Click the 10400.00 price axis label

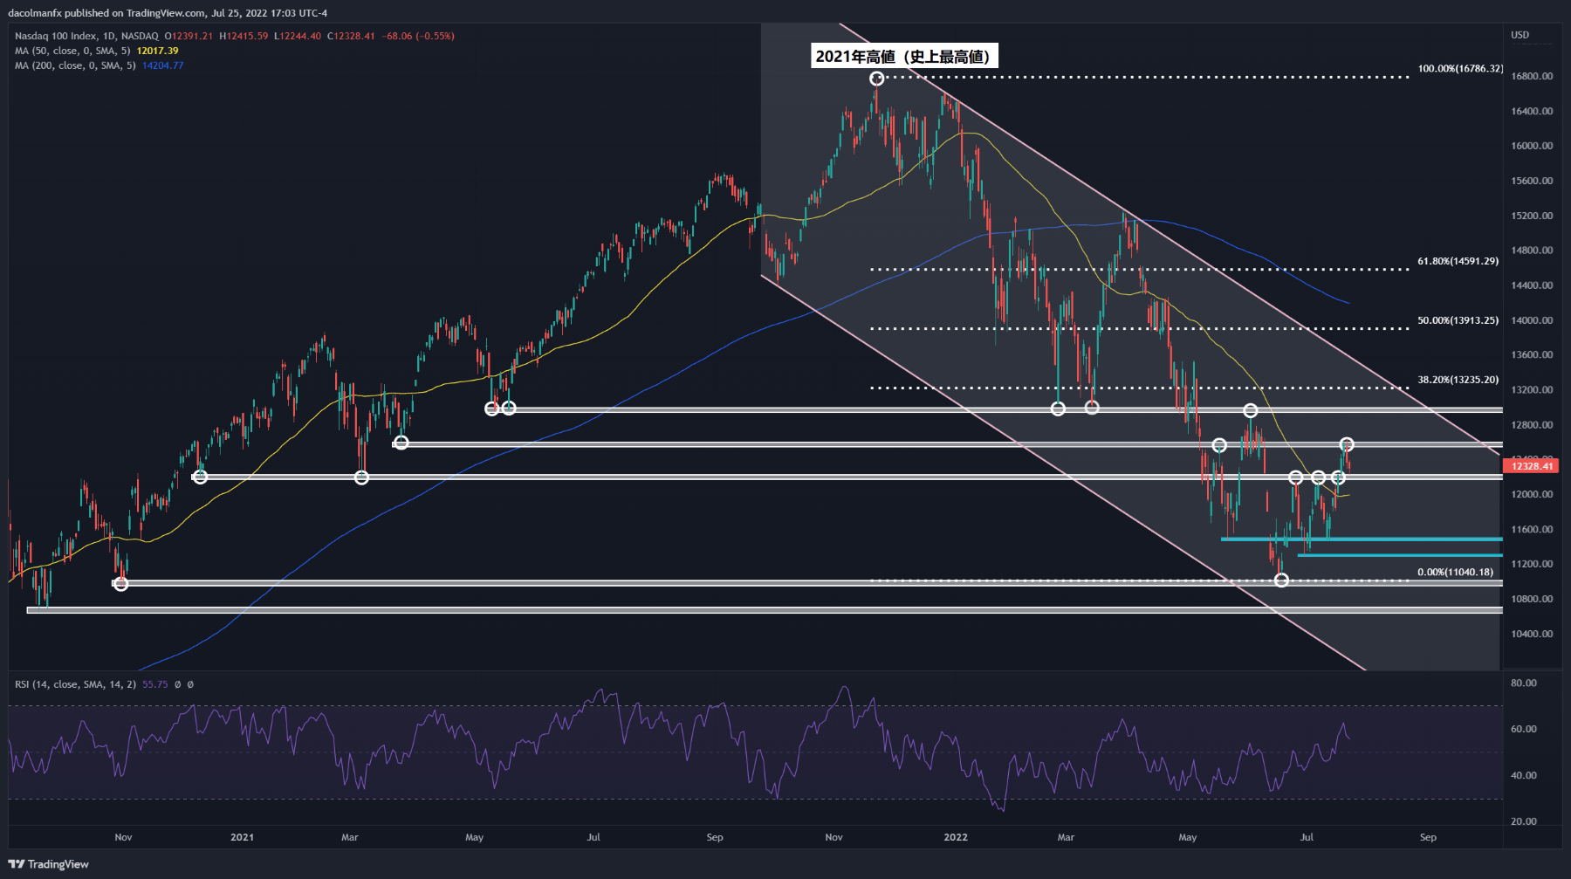point(1532,634)
